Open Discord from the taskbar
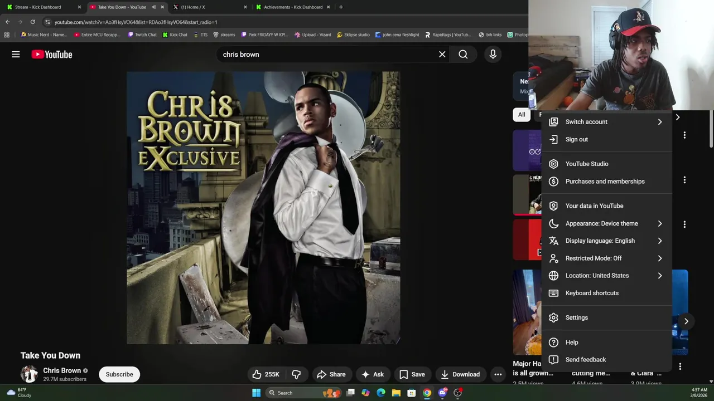The width and height of the screenshot is (714, 401). point(442,393)
